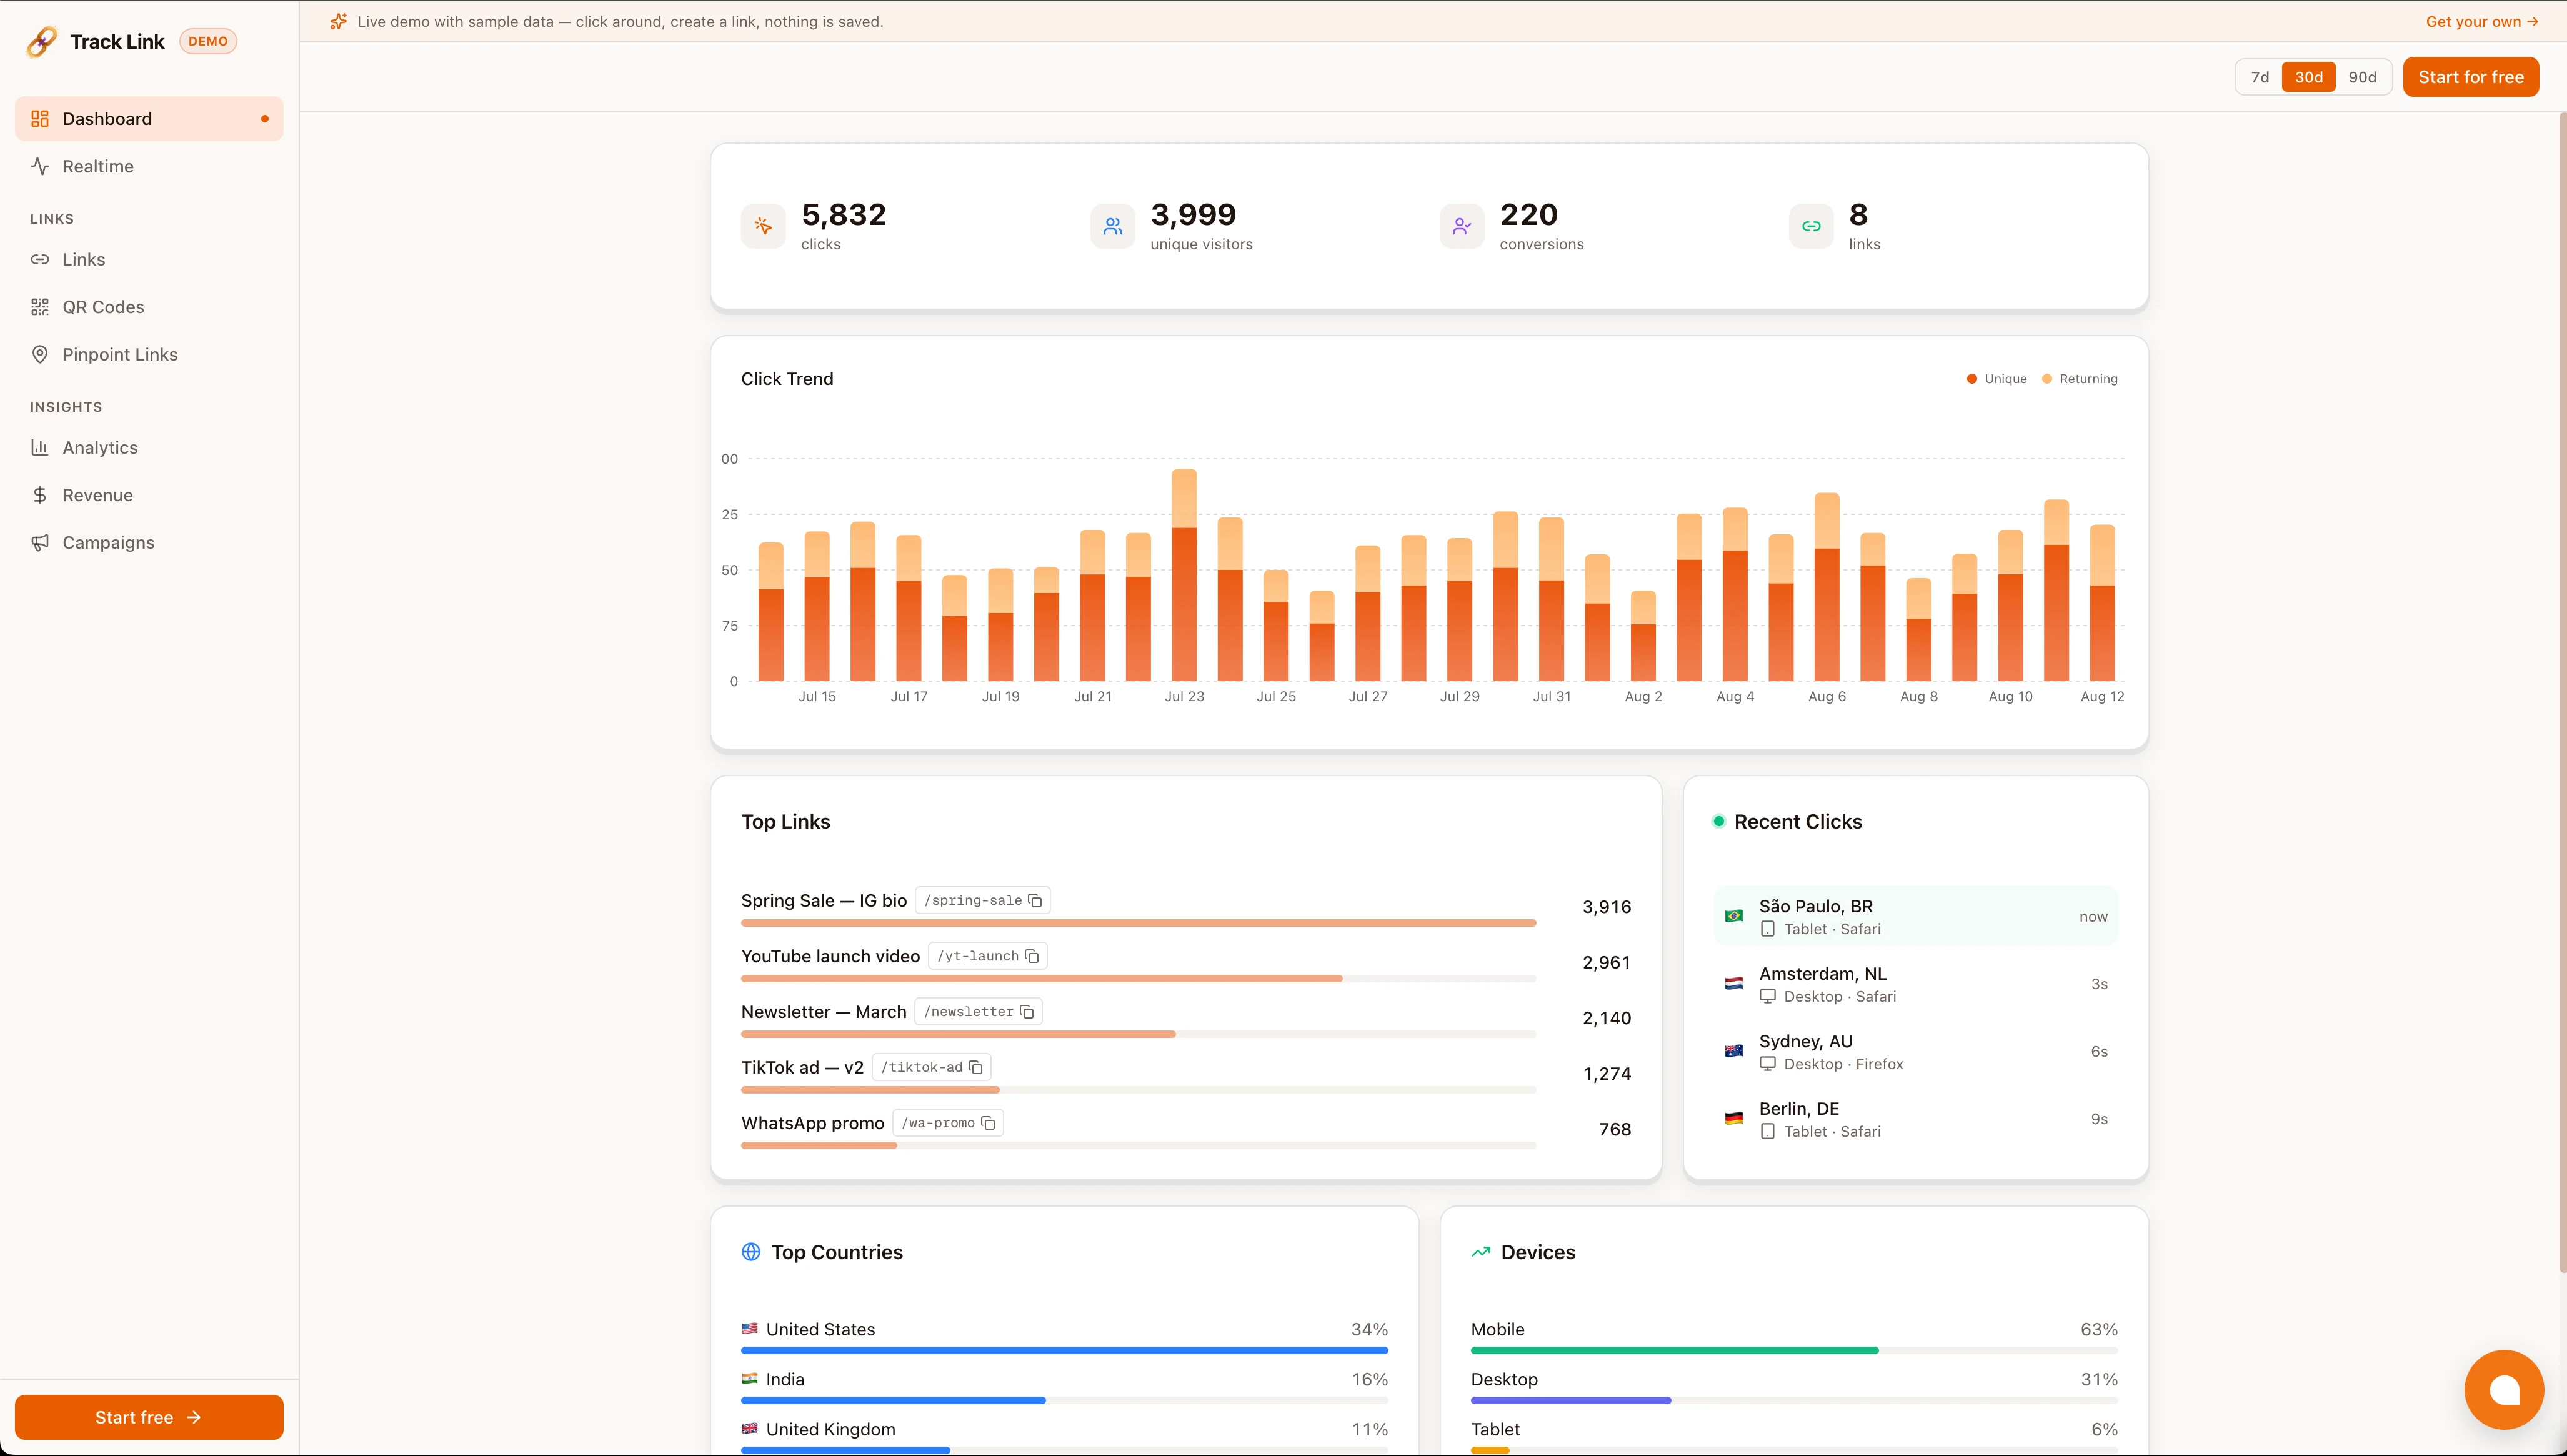The image size is (2567, 1456).
Task: Select the 7d time range
Action: 2260,77
